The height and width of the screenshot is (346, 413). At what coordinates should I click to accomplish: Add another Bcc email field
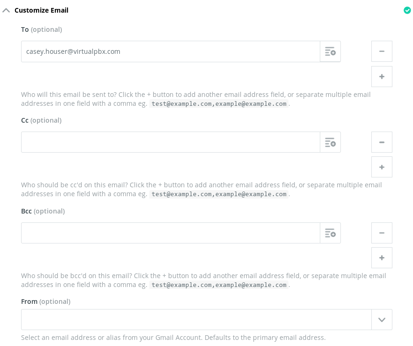(x=382, y=258)
